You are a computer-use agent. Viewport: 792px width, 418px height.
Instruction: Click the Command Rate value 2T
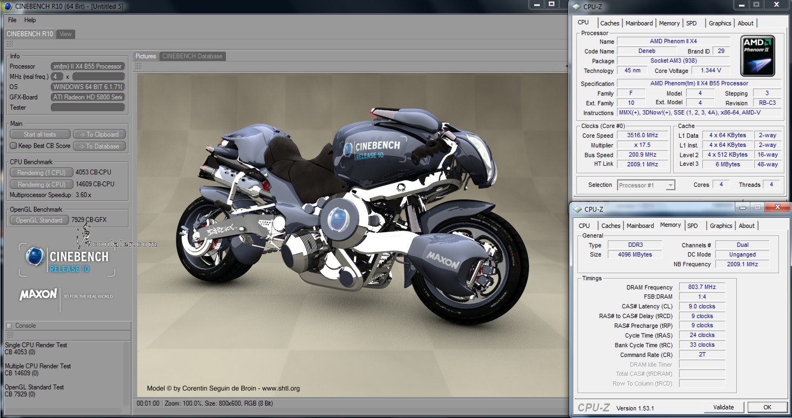(702, 355)
